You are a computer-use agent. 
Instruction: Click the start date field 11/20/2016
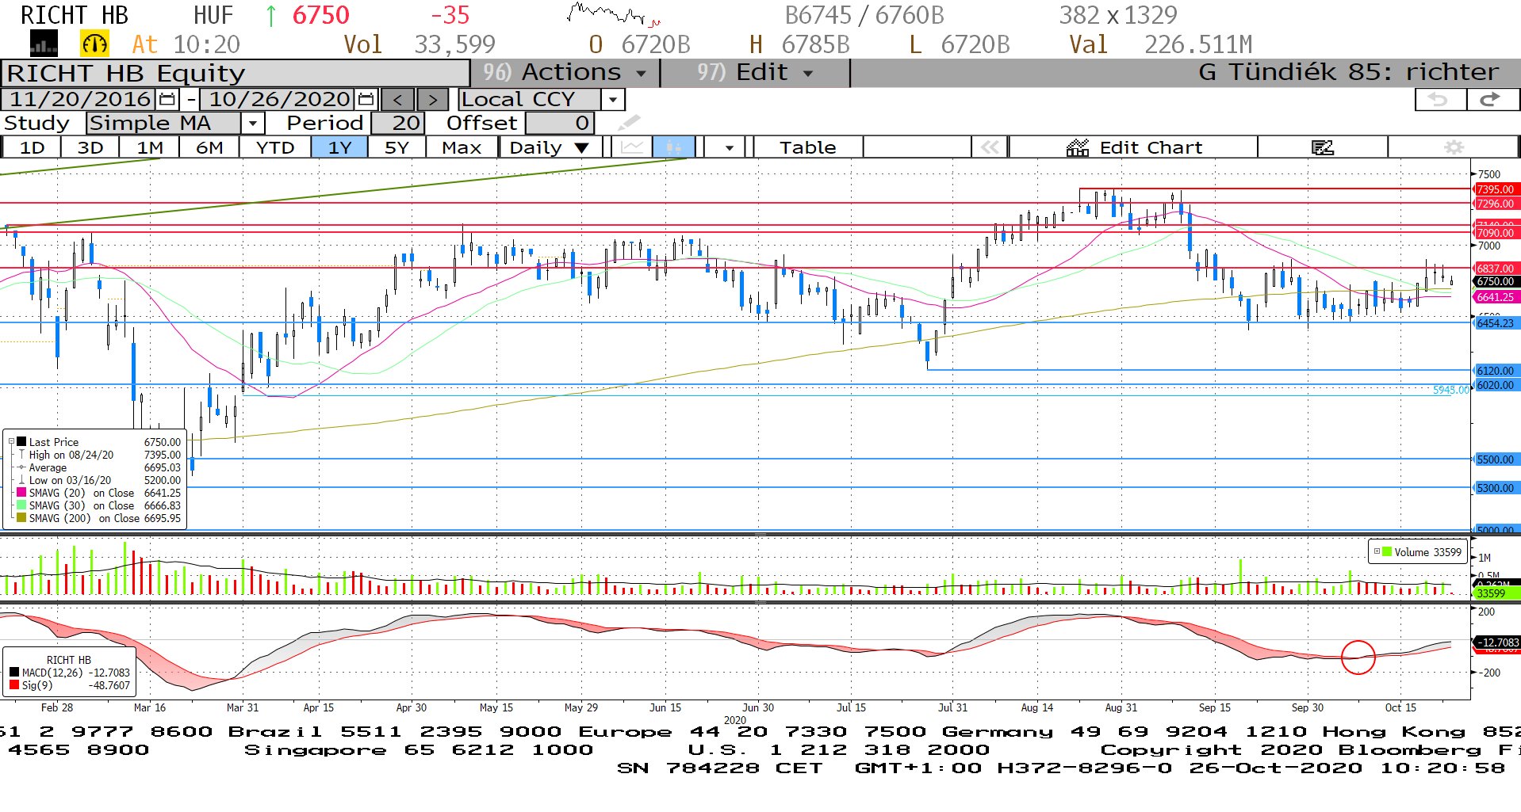79,99
